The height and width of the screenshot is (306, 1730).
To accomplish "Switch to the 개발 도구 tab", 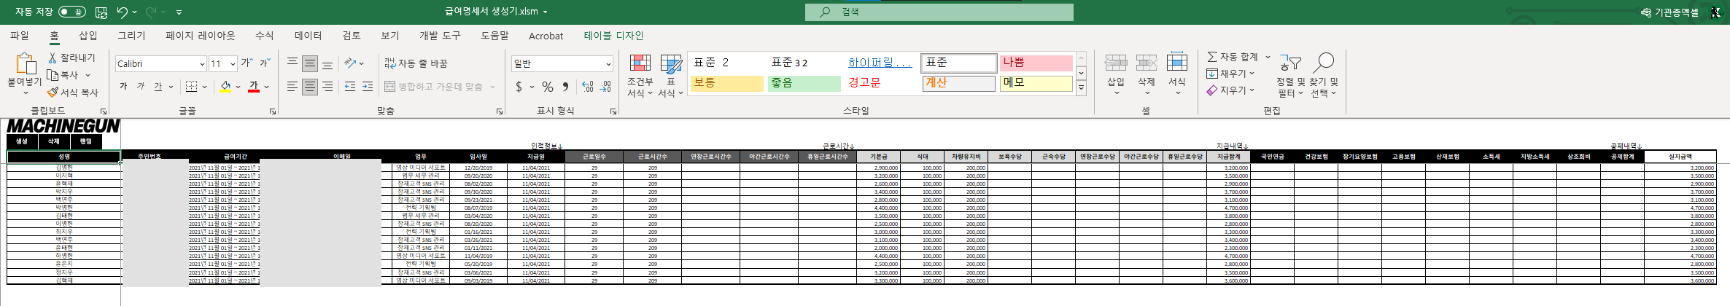I will (x=440, y=36).
